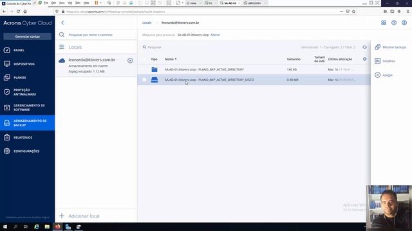The image size is (412, 231).
Task: Open the column settings gear icon
Action: (x=365, y=59)
